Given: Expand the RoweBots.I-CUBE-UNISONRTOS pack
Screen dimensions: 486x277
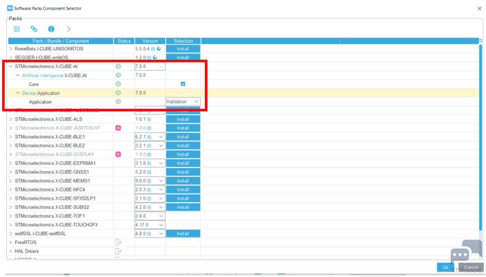Looking at the screenshot, I should pos(11,49).
